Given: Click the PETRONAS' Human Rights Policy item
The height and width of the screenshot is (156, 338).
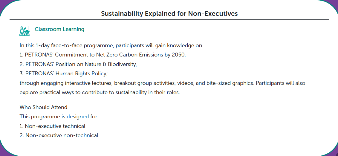Looking at the screenshot, I should tap(64, 74).
